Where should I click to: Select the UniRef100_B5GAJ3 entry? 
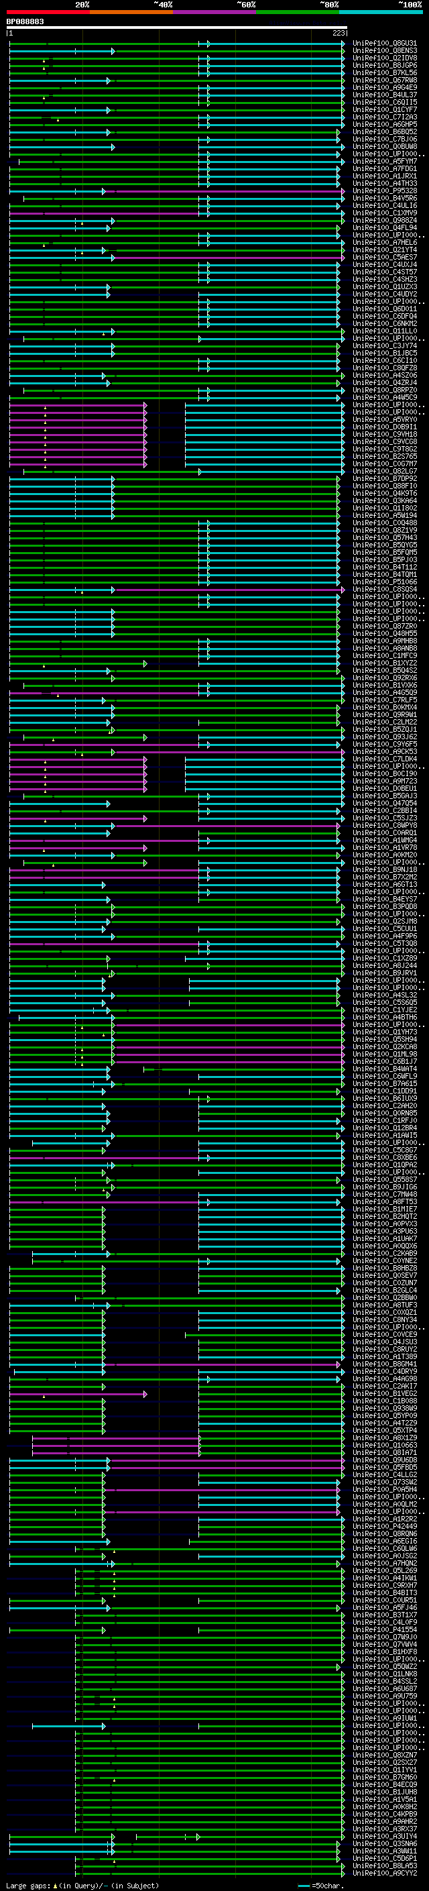[384, 796]
